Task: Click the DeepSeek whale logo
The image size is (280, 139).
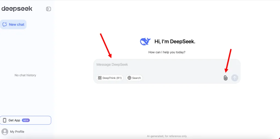Action: coord(145,42)
